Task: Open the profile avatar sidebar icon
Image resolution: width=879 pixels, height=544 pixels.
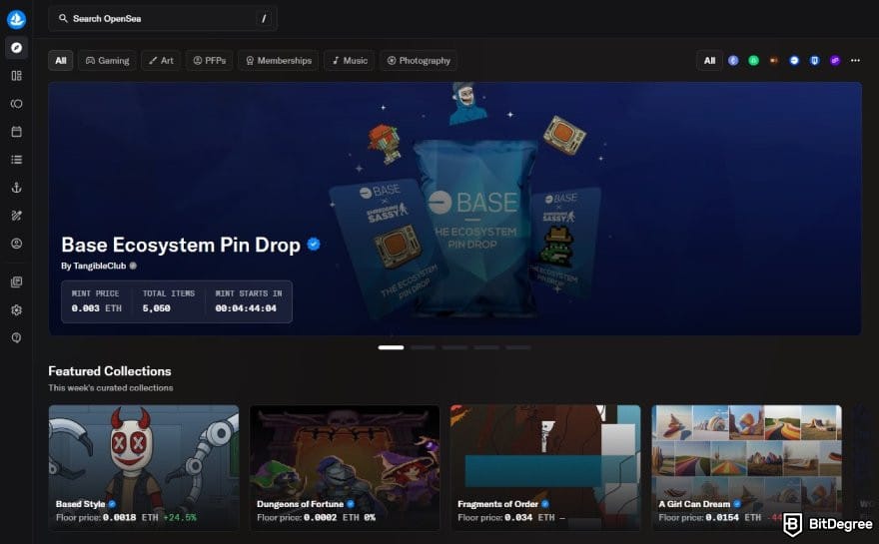Action: tap(17, 244)
